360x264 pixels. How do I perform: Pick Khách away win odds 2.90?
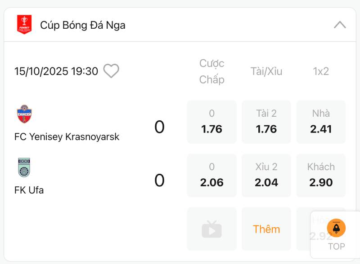click(321, 176)
